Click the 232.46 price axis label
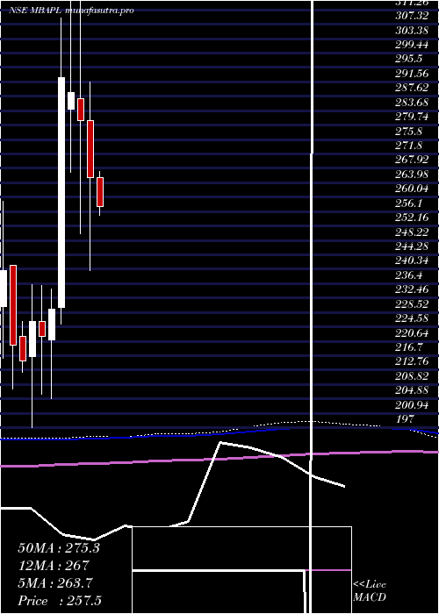Viewport: 439px width, 614px height. point(412,289)
